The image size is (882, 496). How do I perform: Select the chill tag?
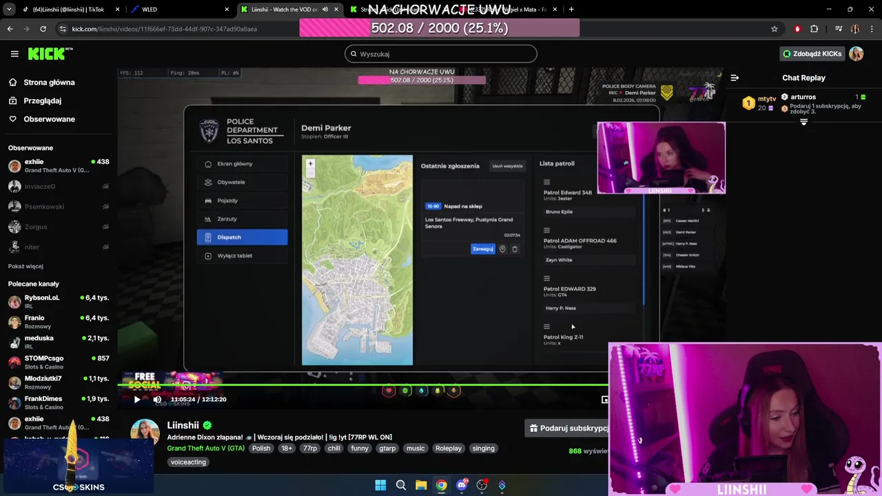click(x=334, y=448)
